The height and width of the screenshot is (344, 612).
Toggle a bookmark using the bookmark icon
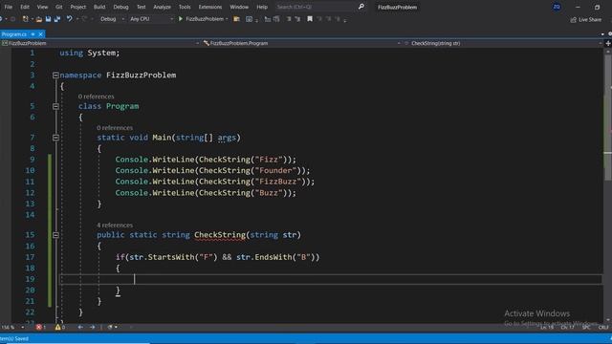(x=310, y=19)
